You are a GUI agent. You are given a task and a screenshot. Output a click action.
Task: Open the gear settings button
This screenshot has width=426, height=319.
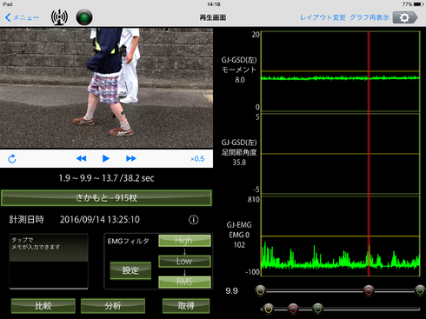click(x=405, y=17)
